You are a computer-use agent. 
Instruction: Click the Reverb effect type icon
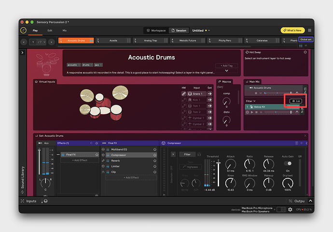pos(103,161)
